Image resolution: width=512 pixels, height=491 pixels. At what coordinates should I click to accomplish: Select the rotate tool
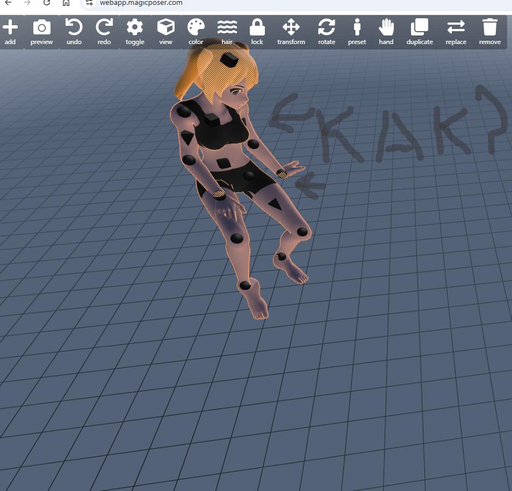coord(327,32)
